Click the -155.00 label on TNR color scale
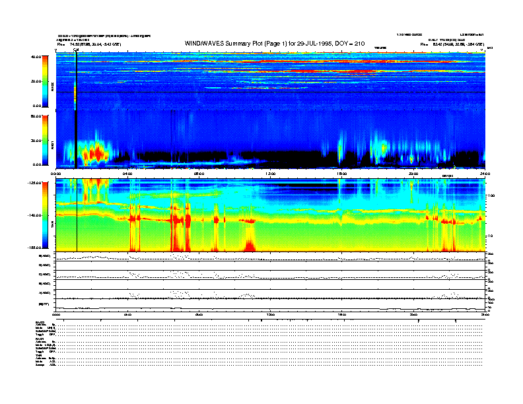523x404 pixels. point(34,248)
